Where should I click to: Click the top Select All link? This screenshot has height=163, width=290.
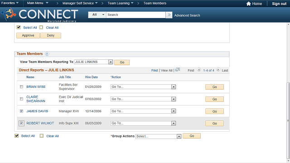pos(30,28)
